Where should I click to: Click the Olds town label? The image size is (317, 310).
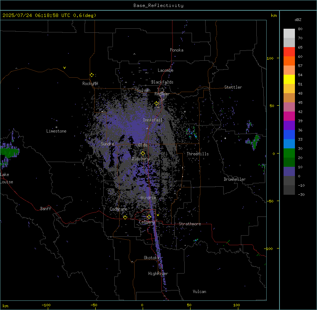point(143,145)
